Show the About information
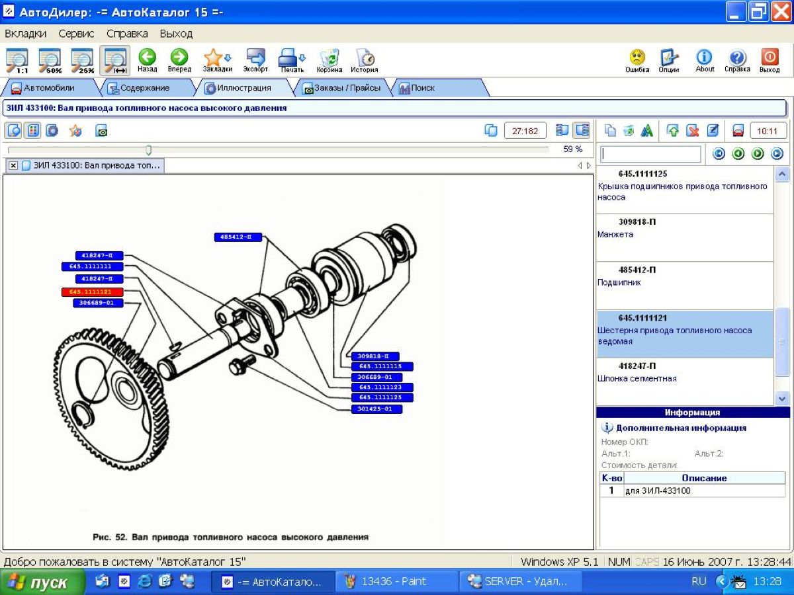The width and height of the screenshot is (794, 595). click(705, 60)
